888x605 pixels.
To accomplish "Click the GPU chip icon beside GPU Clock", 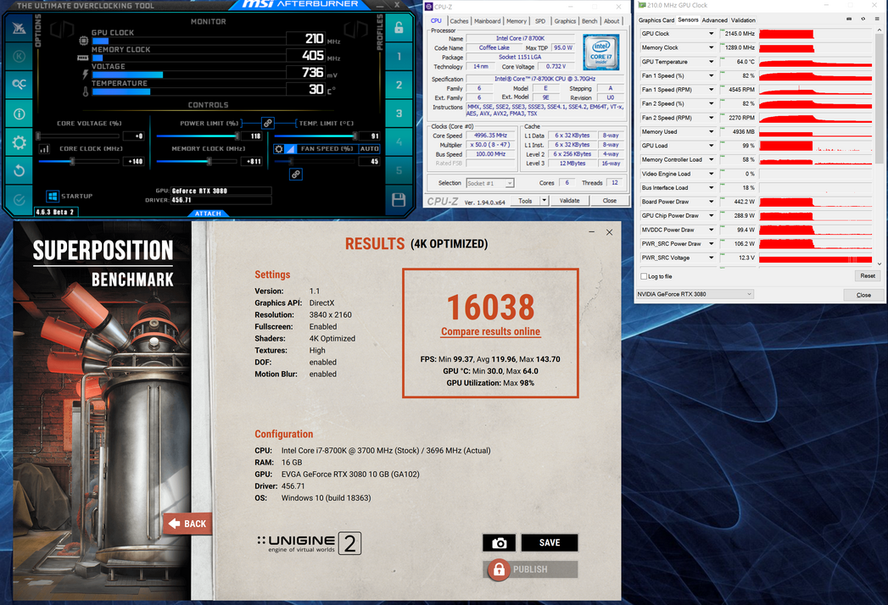I will click(x=84, y=41).
